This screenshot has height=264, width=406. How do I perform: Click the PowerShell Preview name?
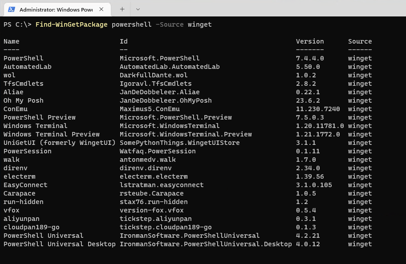click(x=39, y=117)
